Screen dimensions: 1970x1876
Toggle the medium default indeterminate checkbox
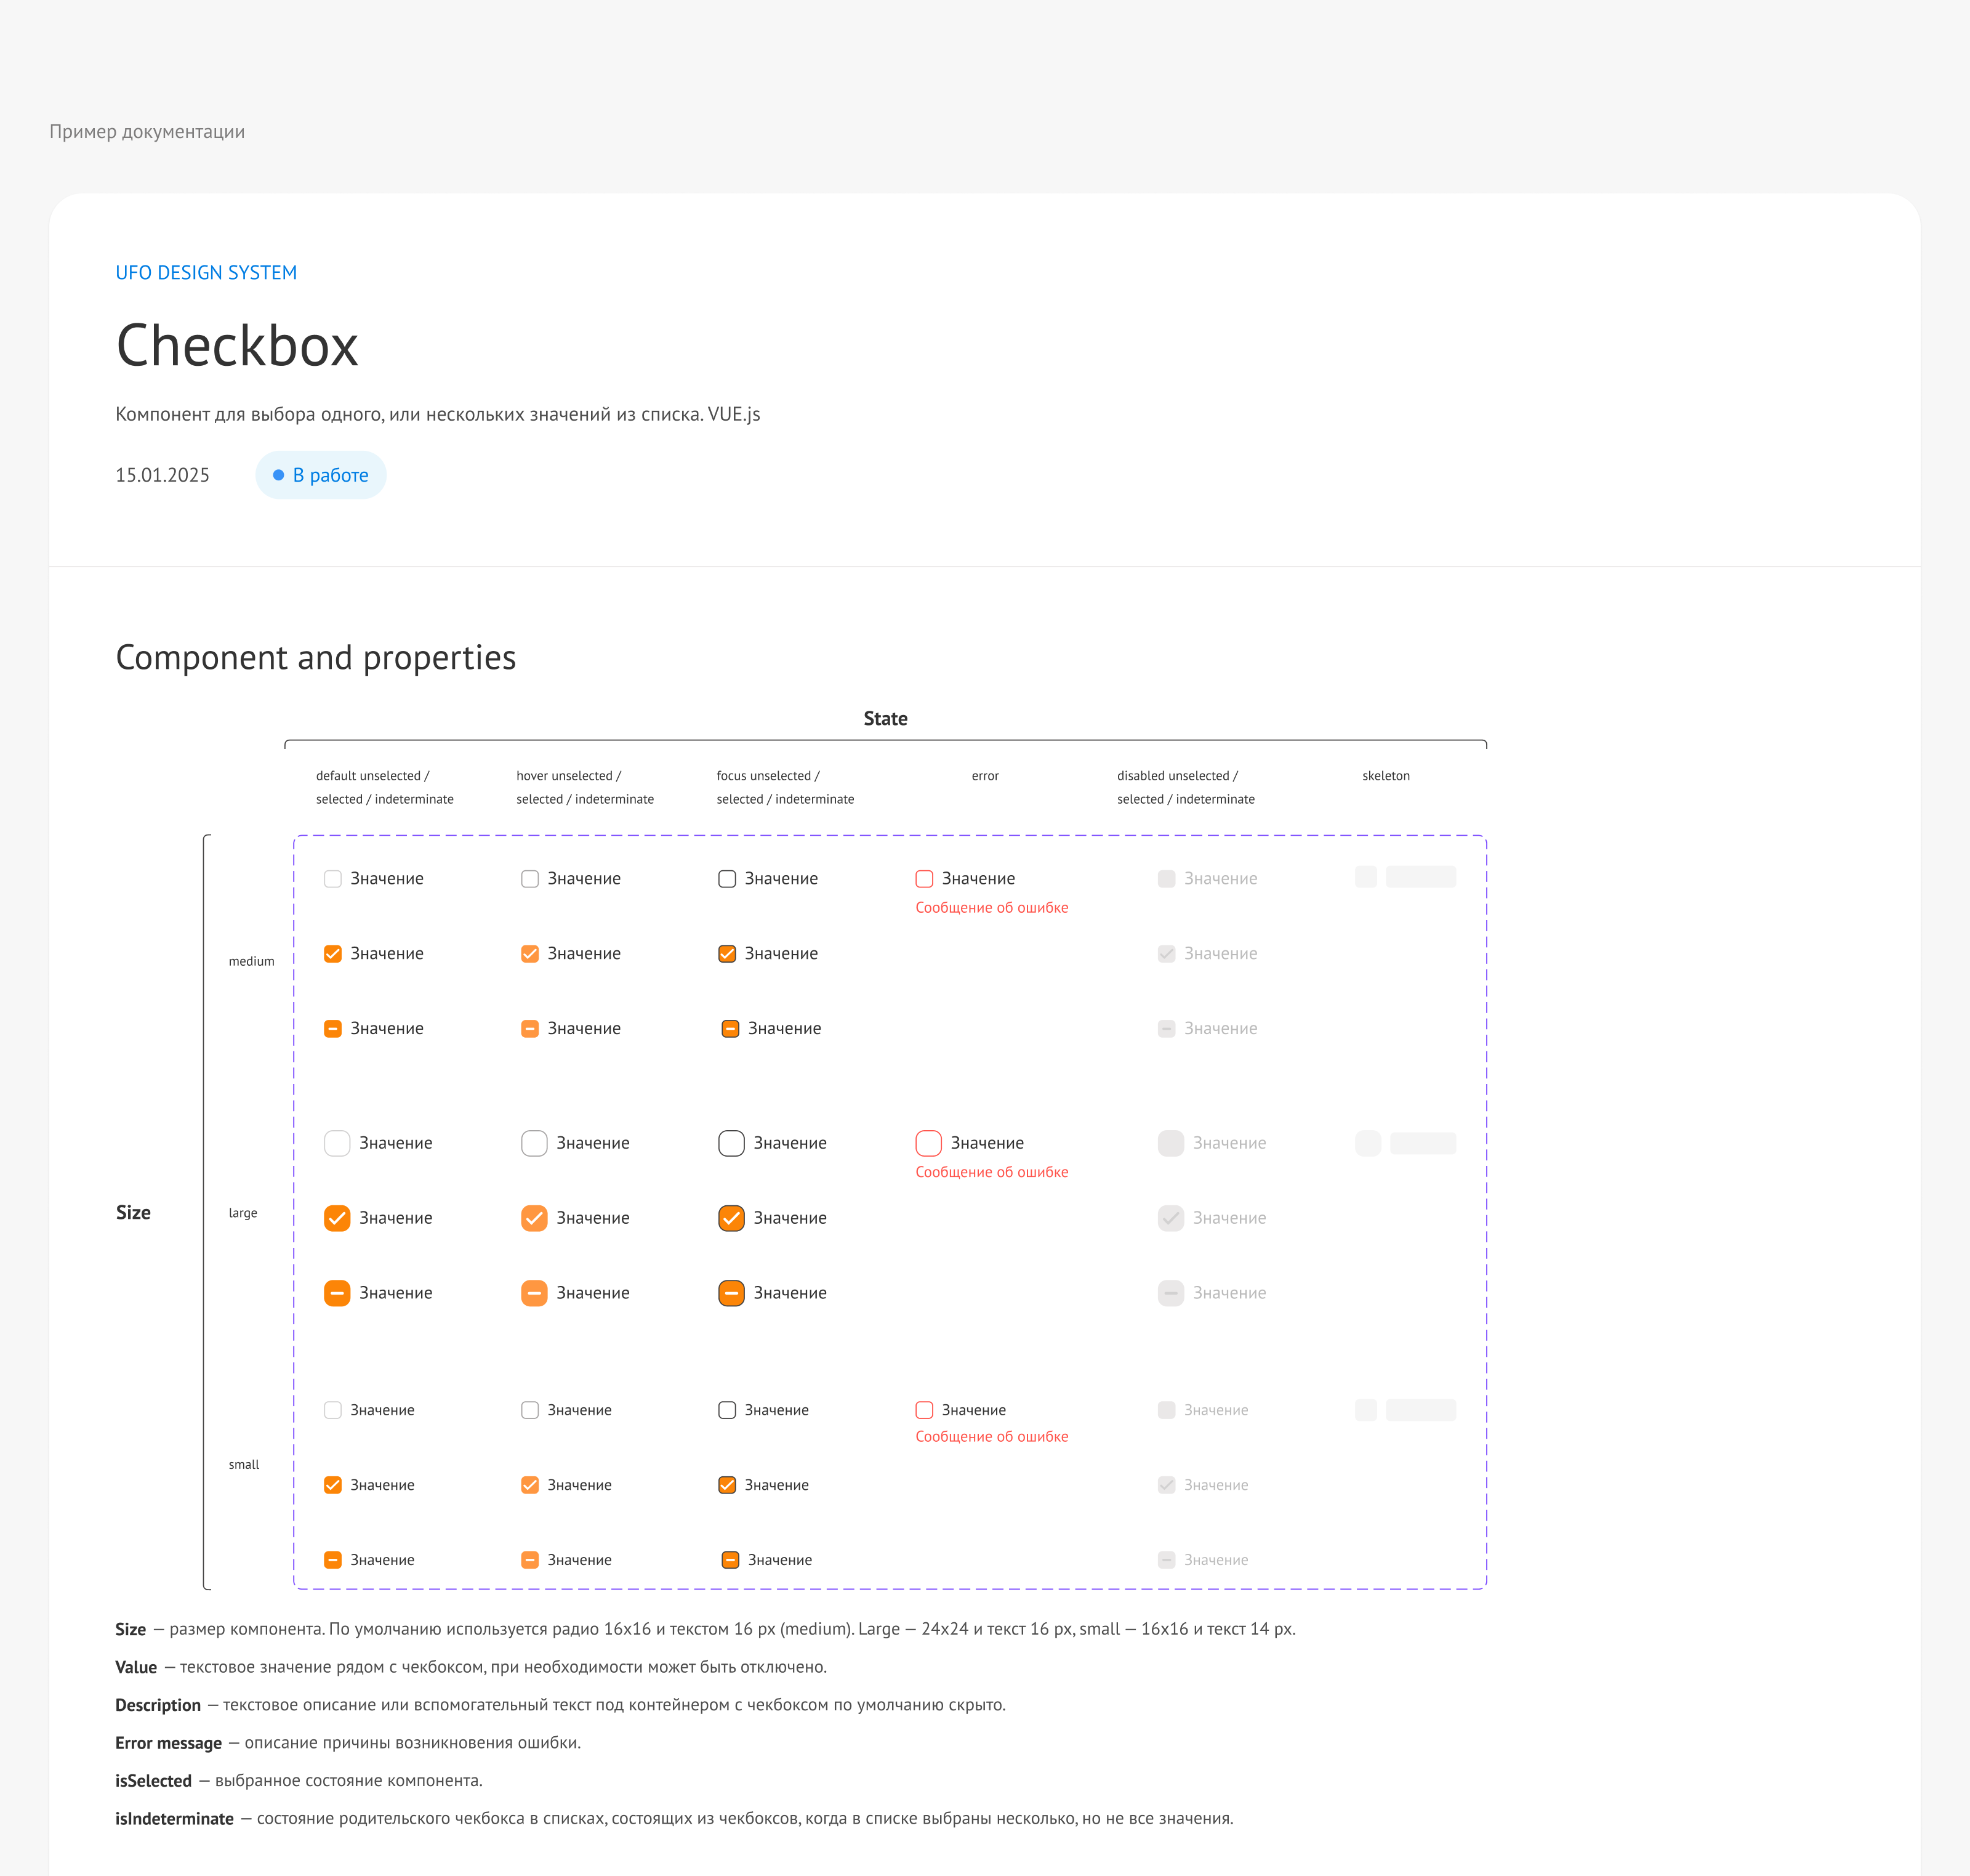(333, 1028)
